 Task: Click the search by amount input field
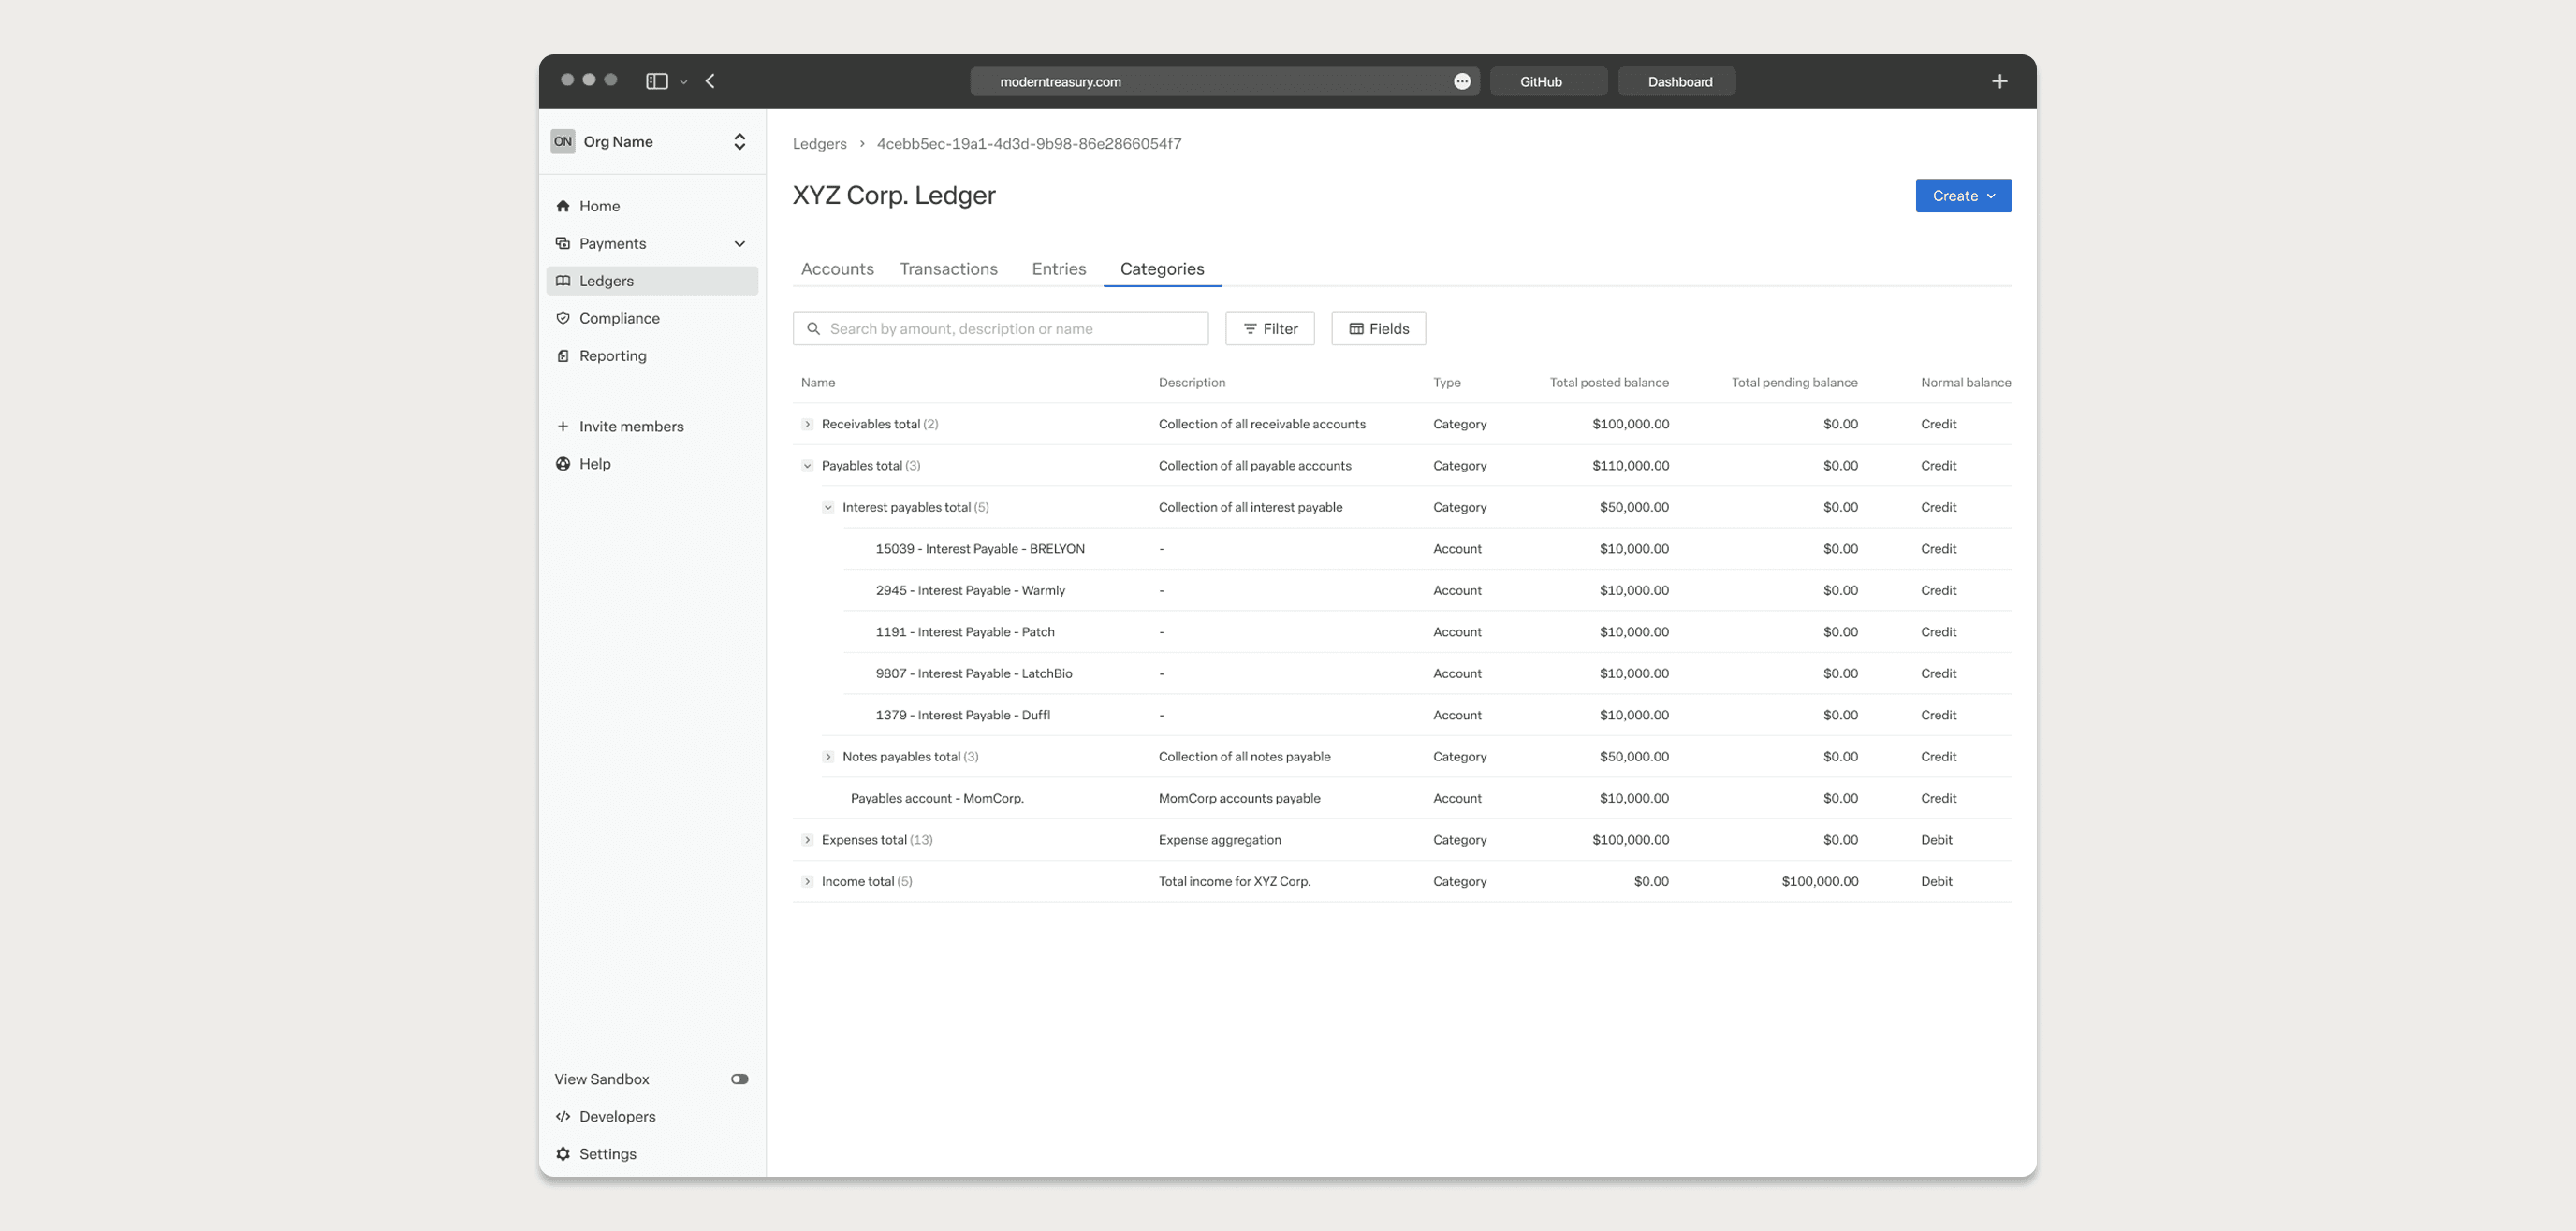[x=1000, y=328]
